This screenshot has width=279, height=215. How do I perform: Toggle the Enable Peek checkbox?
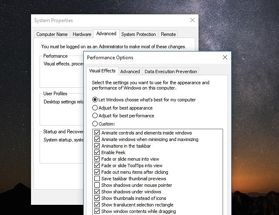(x=97, y=152)
